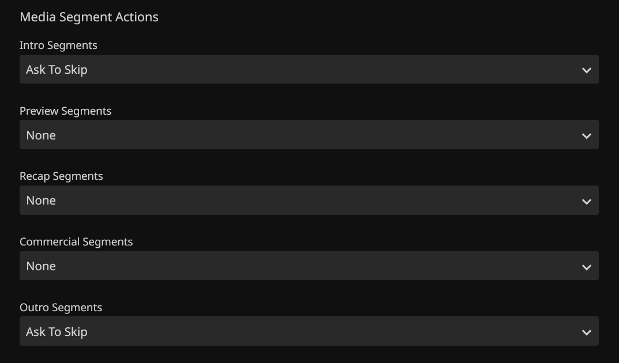Click the chevron arrow in Recap Segments dropdown
Viewport: 619px width, 363px height.
click(587, 202)
